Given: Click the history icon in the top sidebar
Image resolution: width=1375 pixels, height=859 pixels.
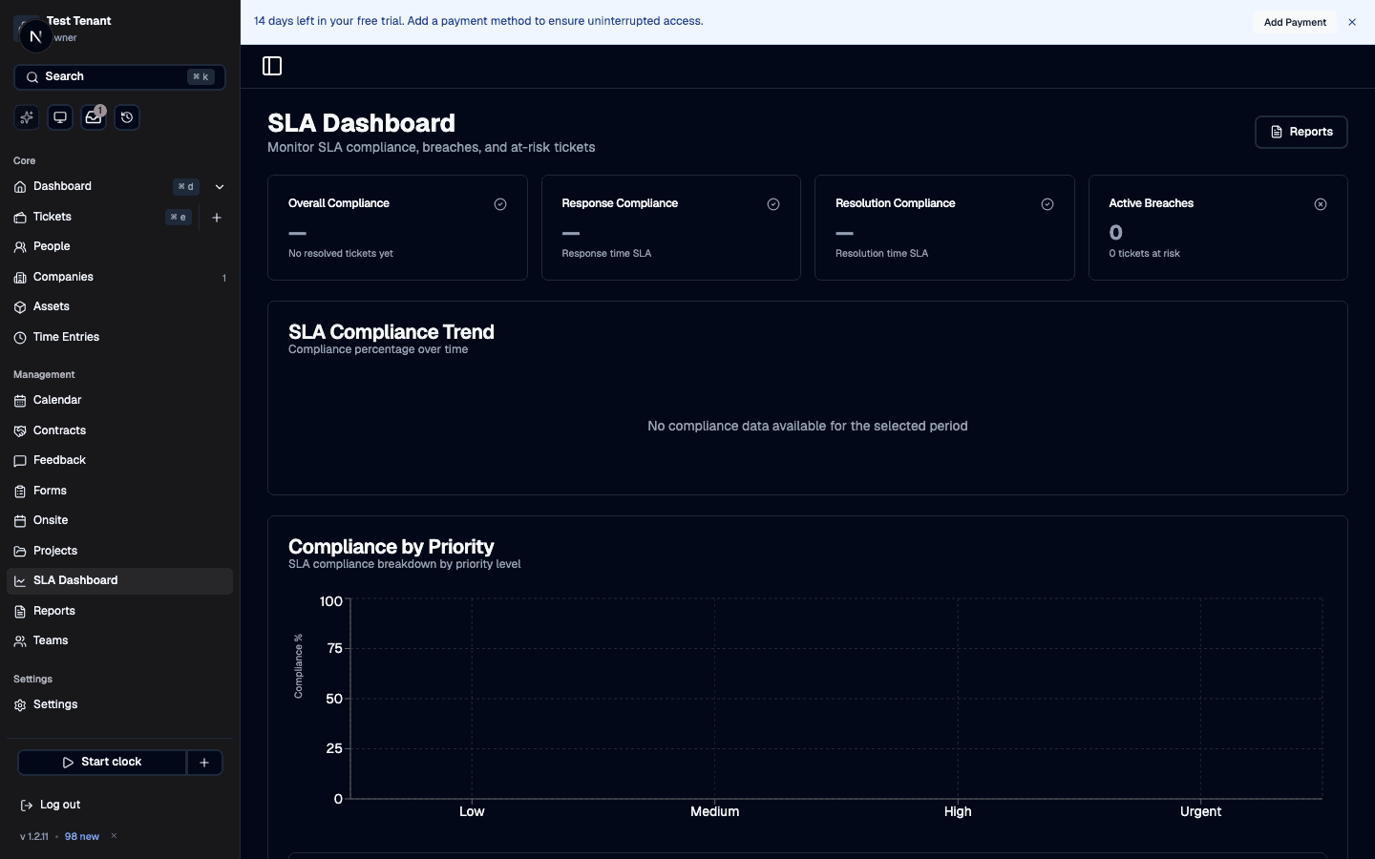Looking at the screenshot, I should pos(127,116).
